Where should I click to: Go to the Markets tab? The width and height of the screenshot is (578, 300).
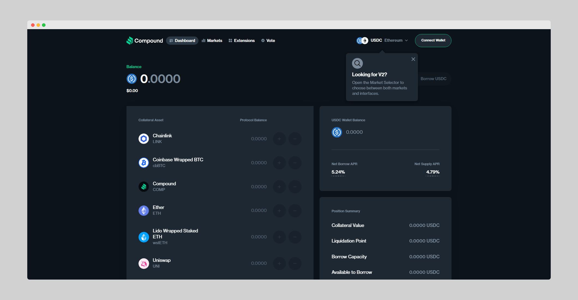[x=212, y=41]
